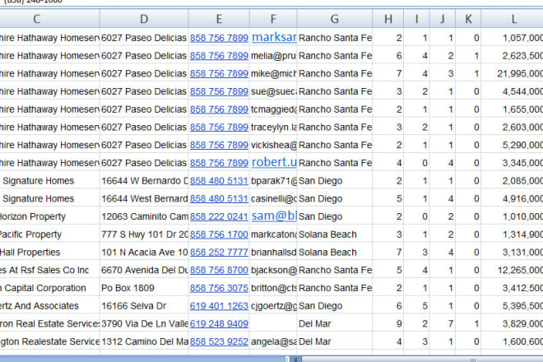
Task: Click 858 756 7899 in the vickishea row
Action: tap(219, 145)
